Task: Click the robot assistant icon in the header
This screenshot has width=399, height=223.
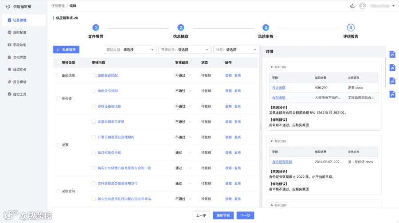Action: 352,6
